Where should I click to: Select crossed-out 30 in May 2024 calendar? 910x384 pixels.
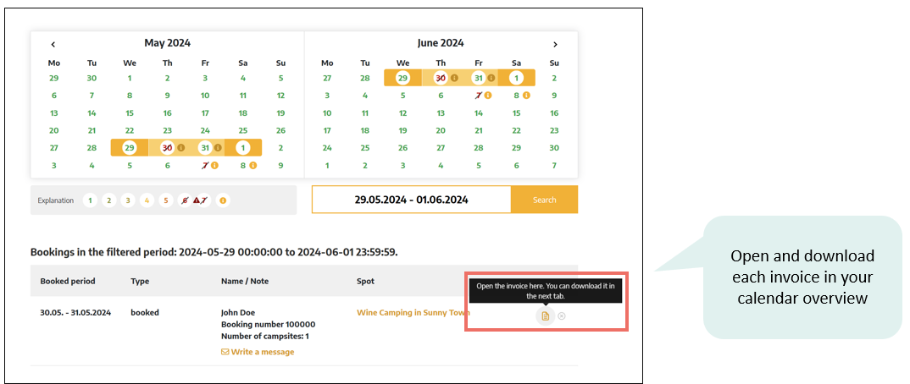(167, 148)
